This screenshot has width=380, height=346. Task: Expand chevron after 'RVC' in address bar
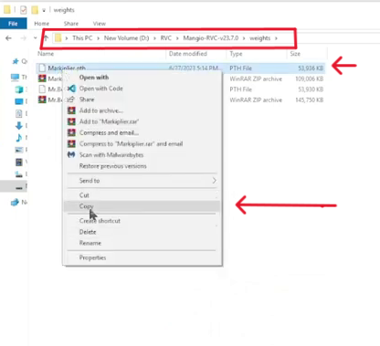[177, 38]
